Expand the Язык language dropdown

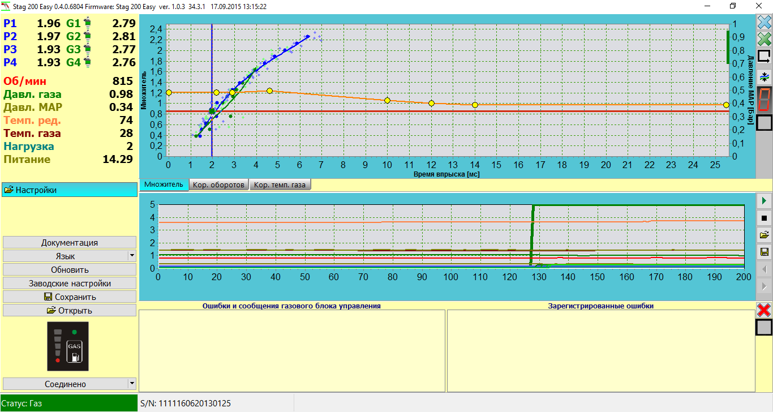point(132,256)
